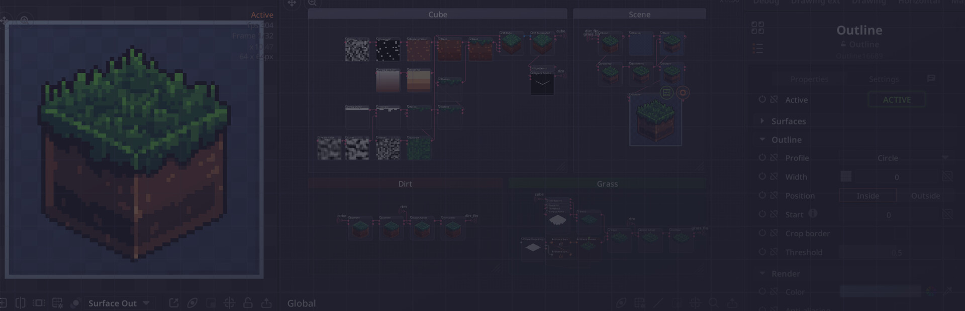Click the eyedropper icon next to Color
This screenshot has height=311, width=965.
(x=947, y=291)
